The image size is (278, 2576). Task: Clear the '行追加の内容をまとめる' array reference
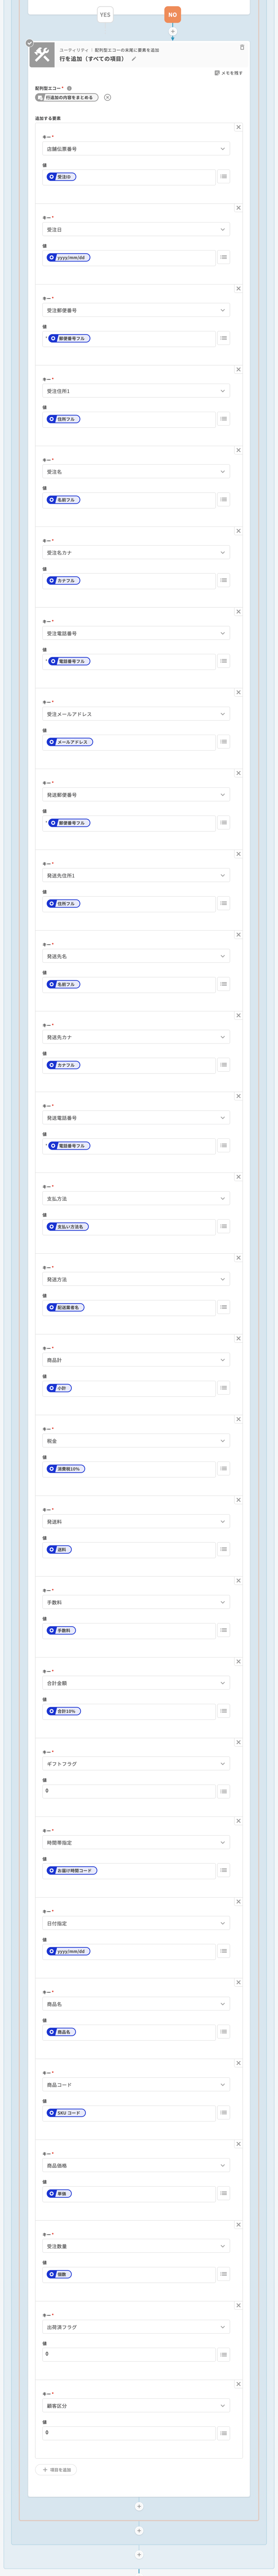click(108, 98)
